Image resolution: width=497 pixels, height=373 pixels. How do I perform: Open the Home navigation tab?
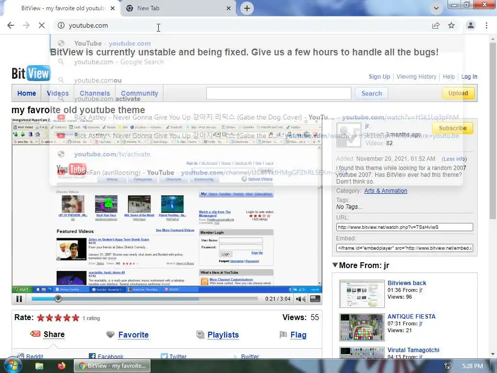click(27, 93)
